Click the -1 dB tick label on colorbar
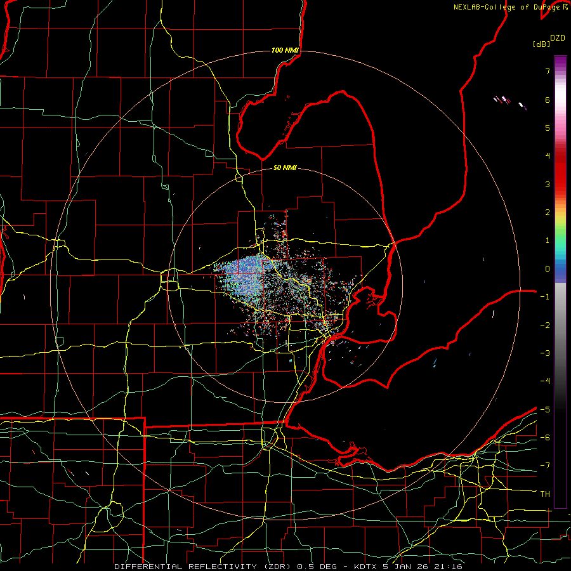This screenshot has width=571, height=571. pyautogui.click(x=545, y=297)
